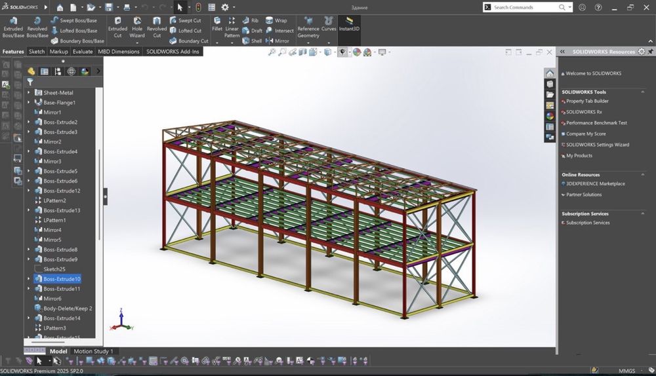Open the Hole Wizard
656x376 pixels.
137,28
